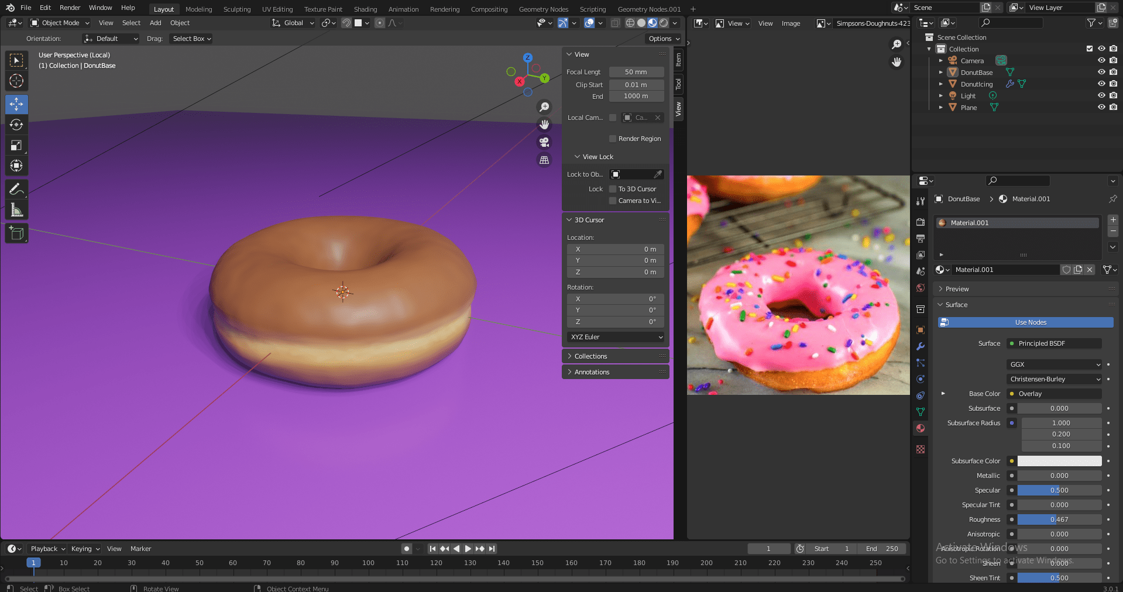Switch to the Texture Properties checker tab
Viewport: 1123px width, 592px height.
point(920,449)
